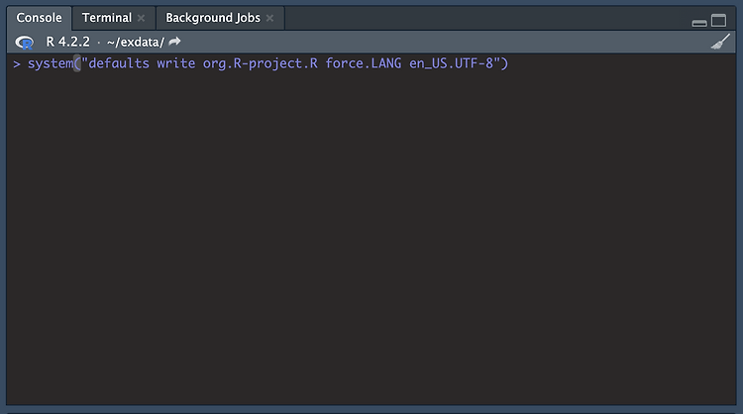Minimize the console pane
Image resolution: width=743 pixels, height=414 pixels.
pos(699,22)
